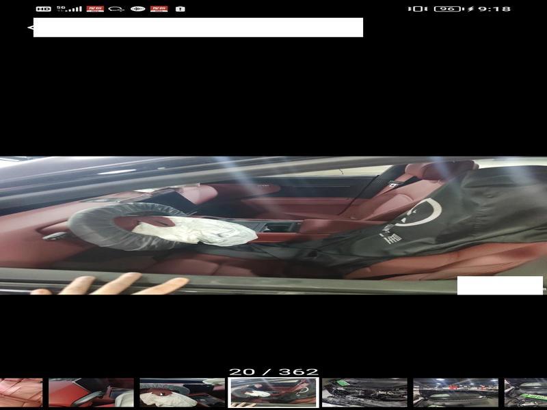The width and height of the screenshot is (547, 410).
Task: Tap the white box on photo's lower right
Action: [499, 285]
